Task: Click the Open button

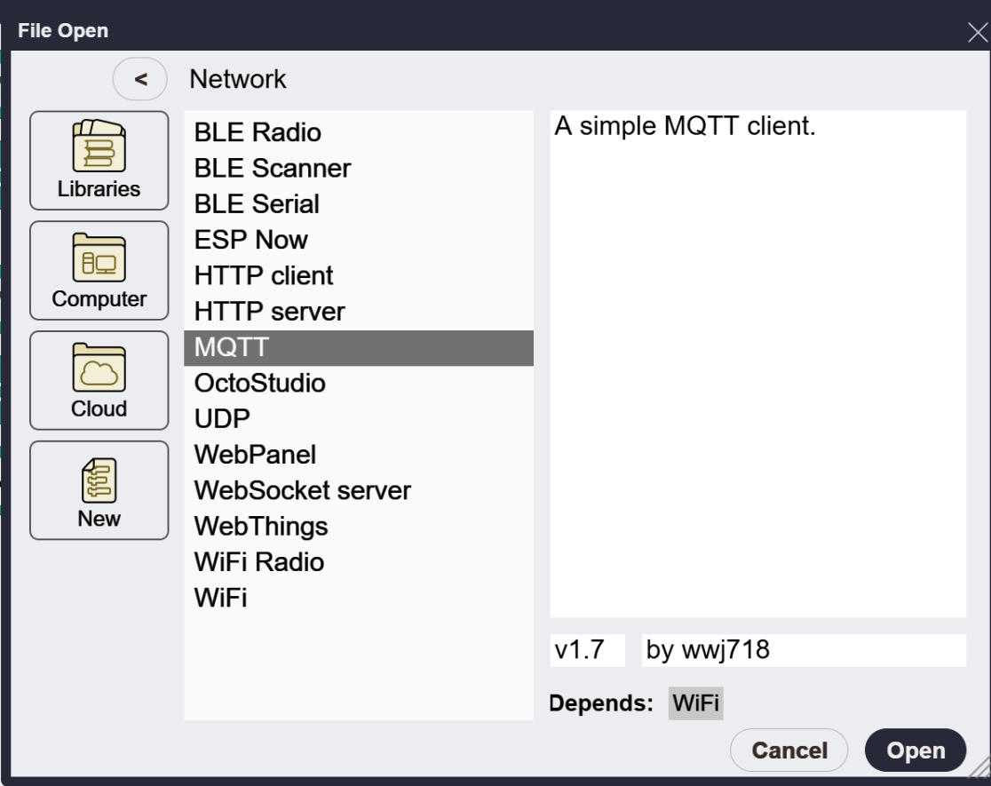Action: pos(916,750)
